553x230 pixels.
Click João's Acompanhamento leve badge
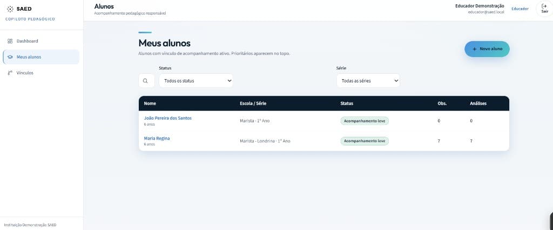[365, 121]
